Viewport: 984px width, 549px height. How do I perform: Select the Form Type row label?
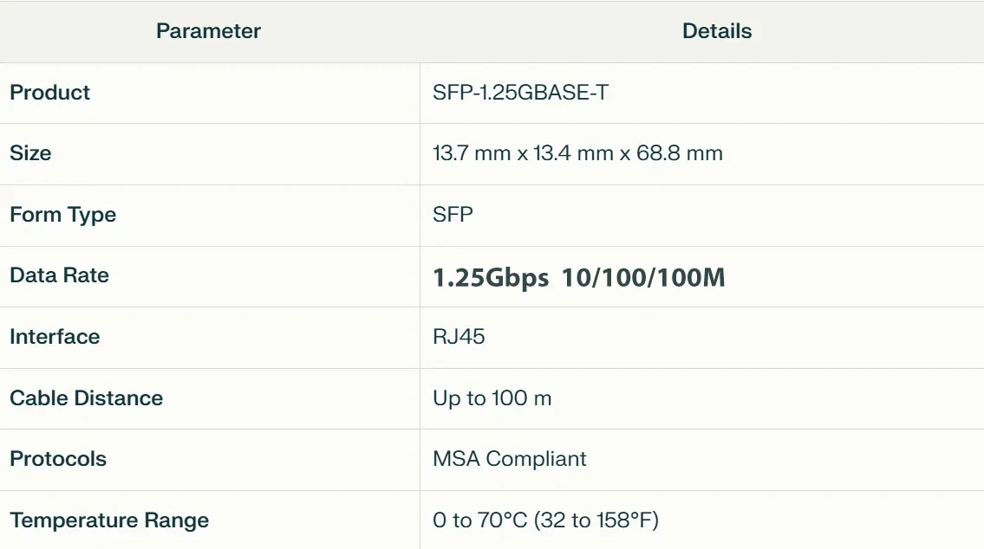62,215
